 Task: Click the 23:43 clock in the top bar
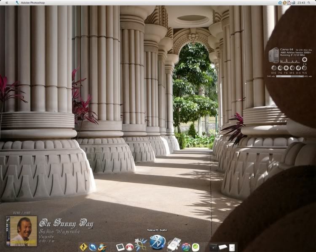coord(302,3)
